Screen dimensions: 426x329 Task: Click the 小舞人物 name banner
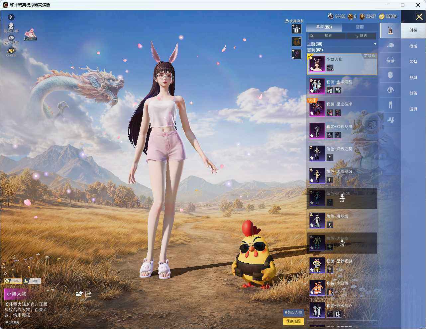16,294
